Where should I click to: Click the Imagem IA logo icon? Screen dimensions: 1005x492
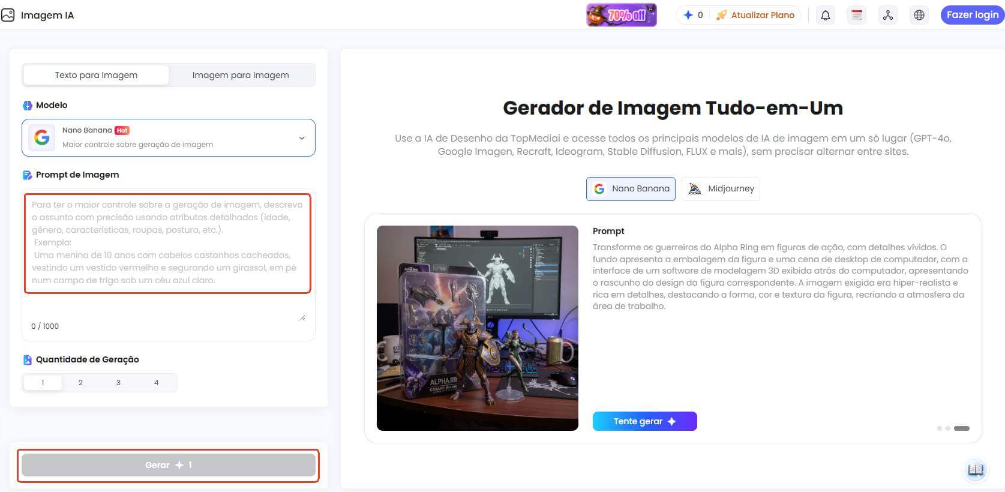pyautogui.click(x=8, y=15)
